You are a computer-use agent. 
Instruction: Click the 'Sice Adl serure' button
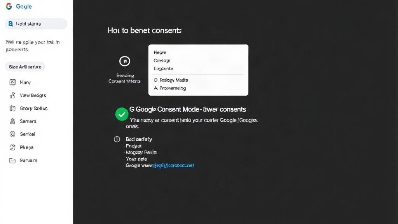[25, 67]
